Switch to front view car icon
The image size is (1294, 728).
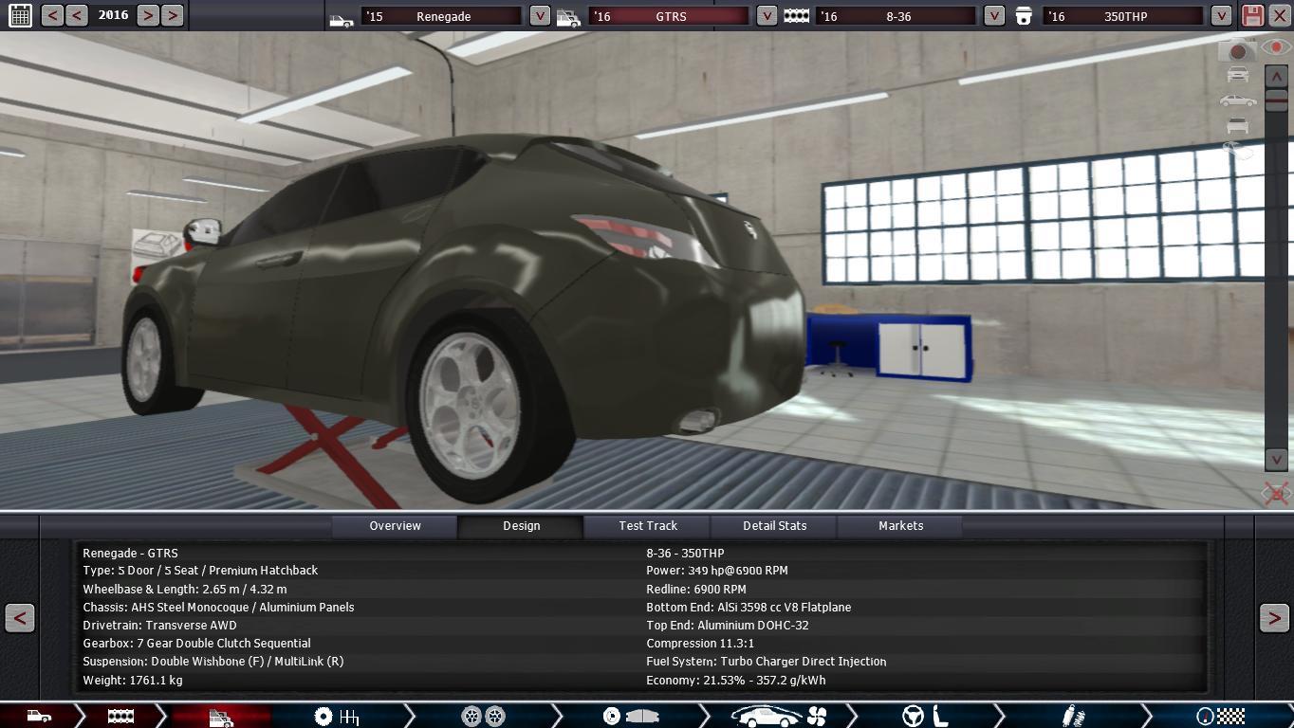(1237, 75)
